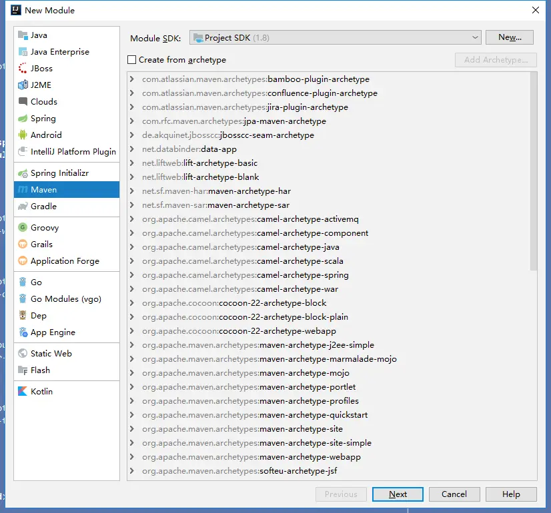Viewport: 551px width, 513px height.
Task: Click the Go Modules (vgo) icon
Action: [x=23, y=299]
